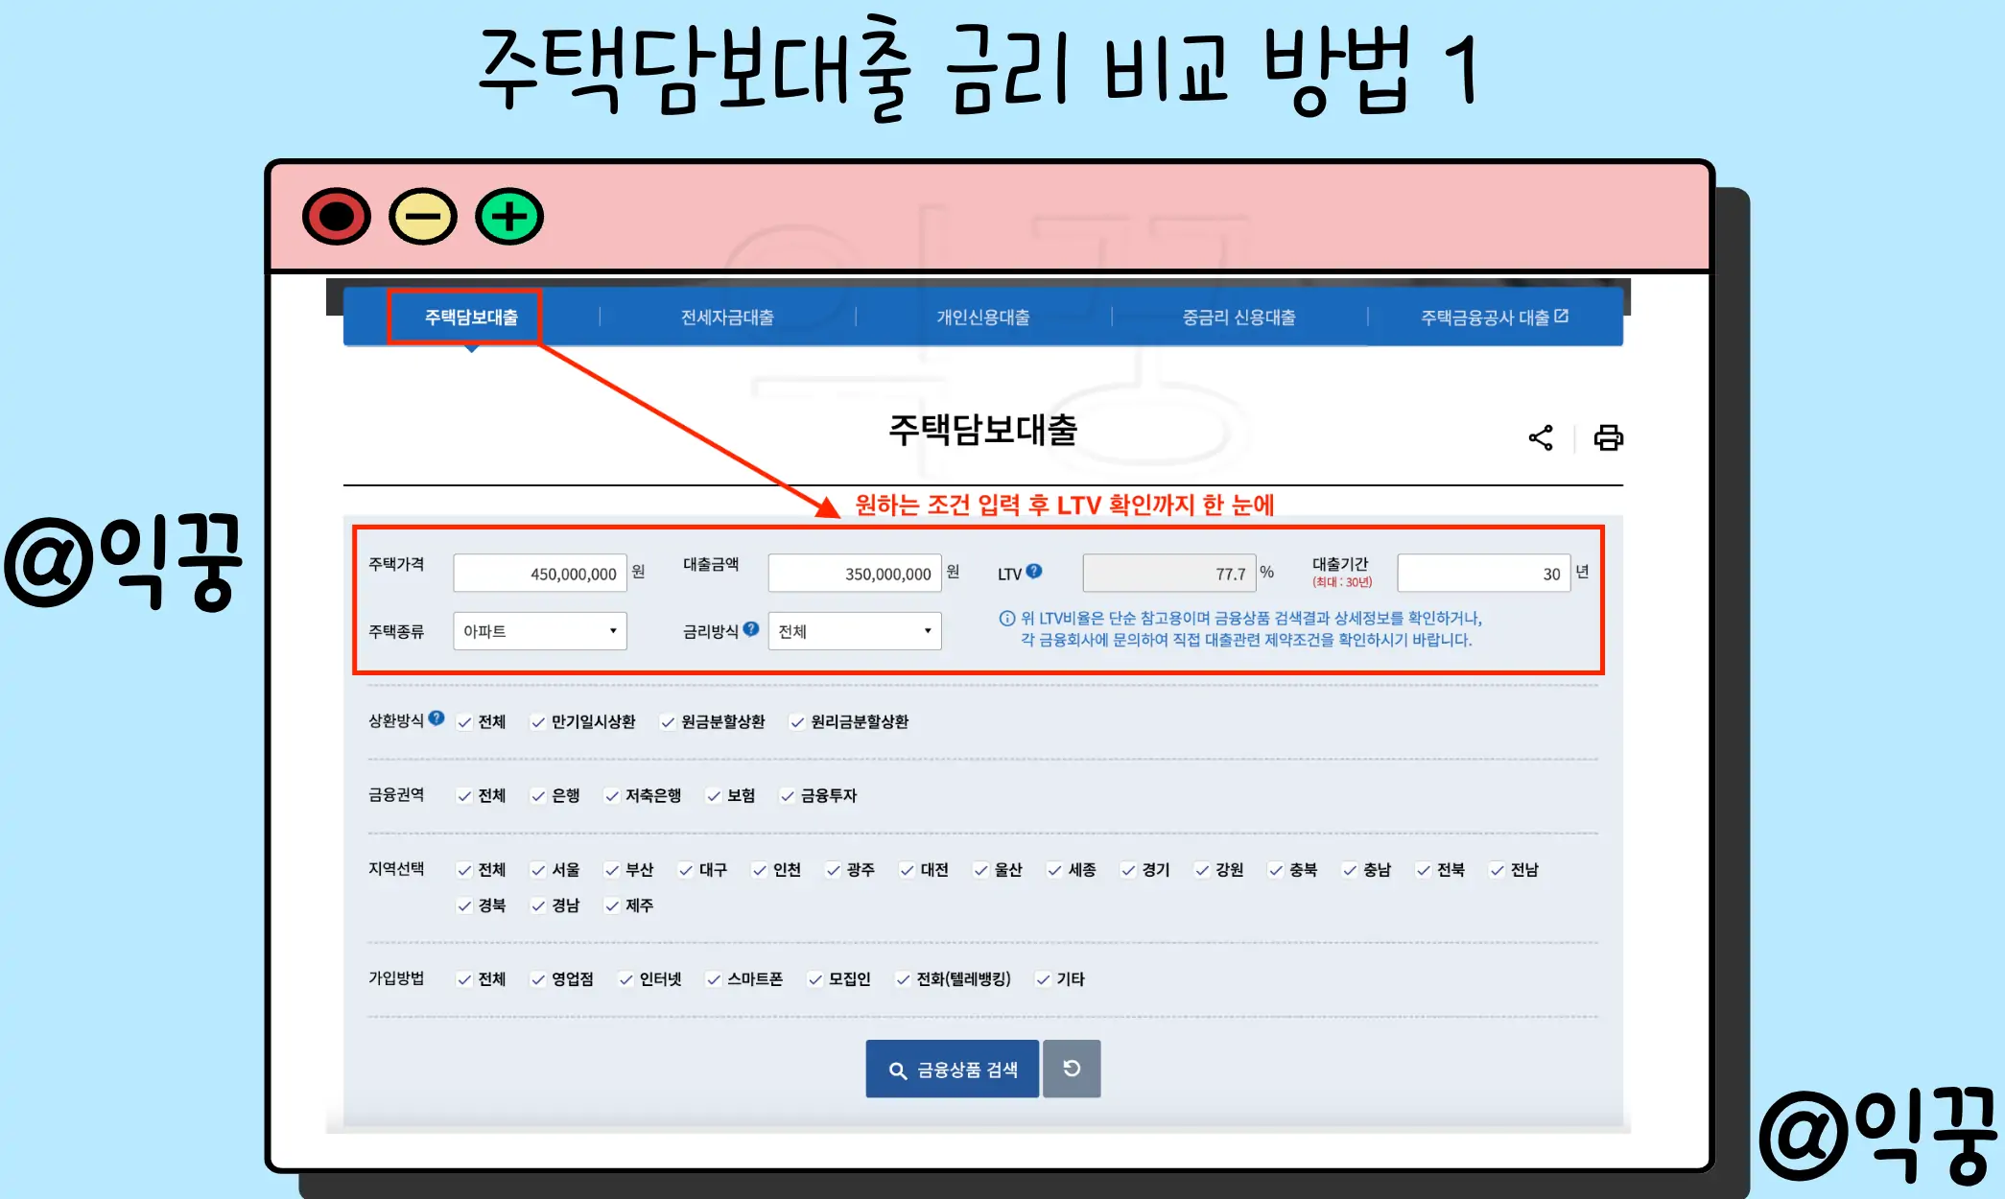Toggle the 만기일시상환 repayment checkbox
This screenshot has height=1199, width=2005.
click(x=538, y=722)
